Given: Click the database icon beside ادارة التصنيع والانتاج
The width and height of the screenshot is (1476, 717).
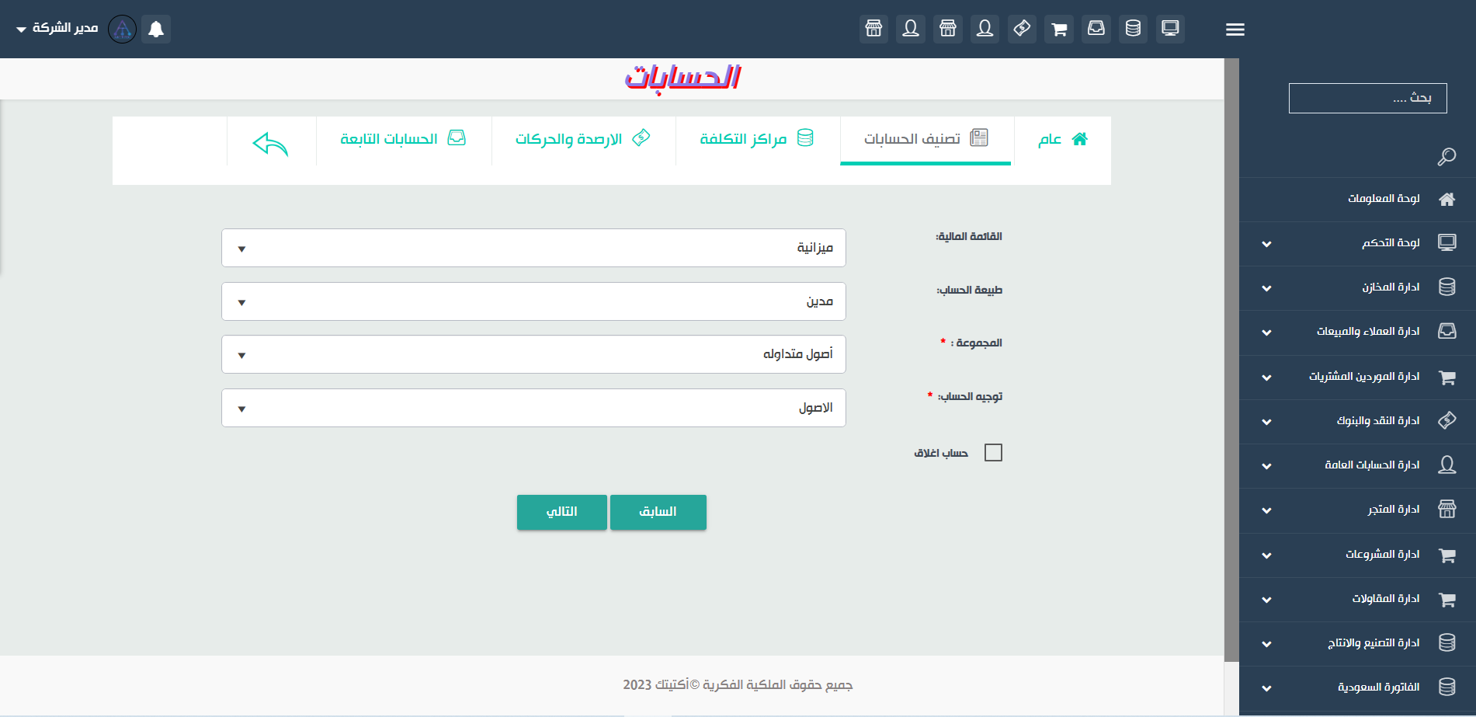Looking at the screenshot, I should click(1446, 642).
